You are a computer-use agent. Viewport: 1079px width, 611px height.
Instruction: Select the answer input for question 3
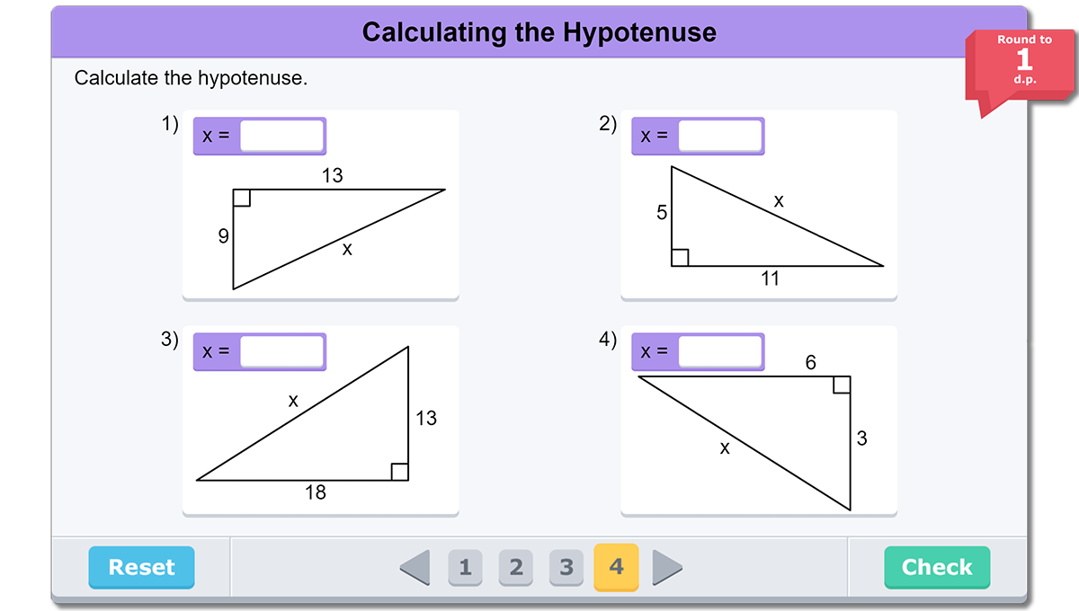281,352
